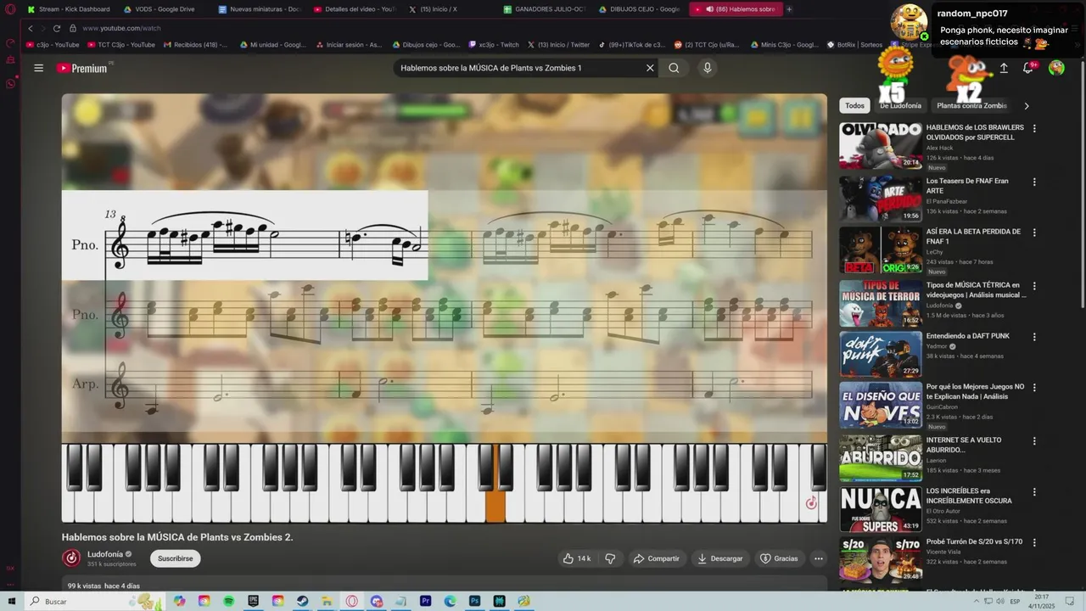The height and width of the screenshot is (611, 1086).
Task: Open options for BETA PERDIDA DE FNAF video
Action: pyautogui.click(x=1034, y=232)
